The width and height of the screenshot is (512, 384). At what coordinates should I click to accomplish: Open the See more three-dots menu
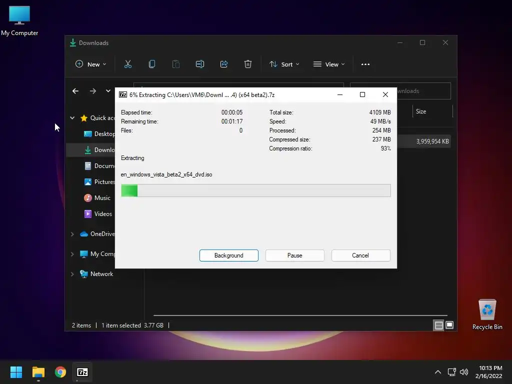tap(365, 64)
